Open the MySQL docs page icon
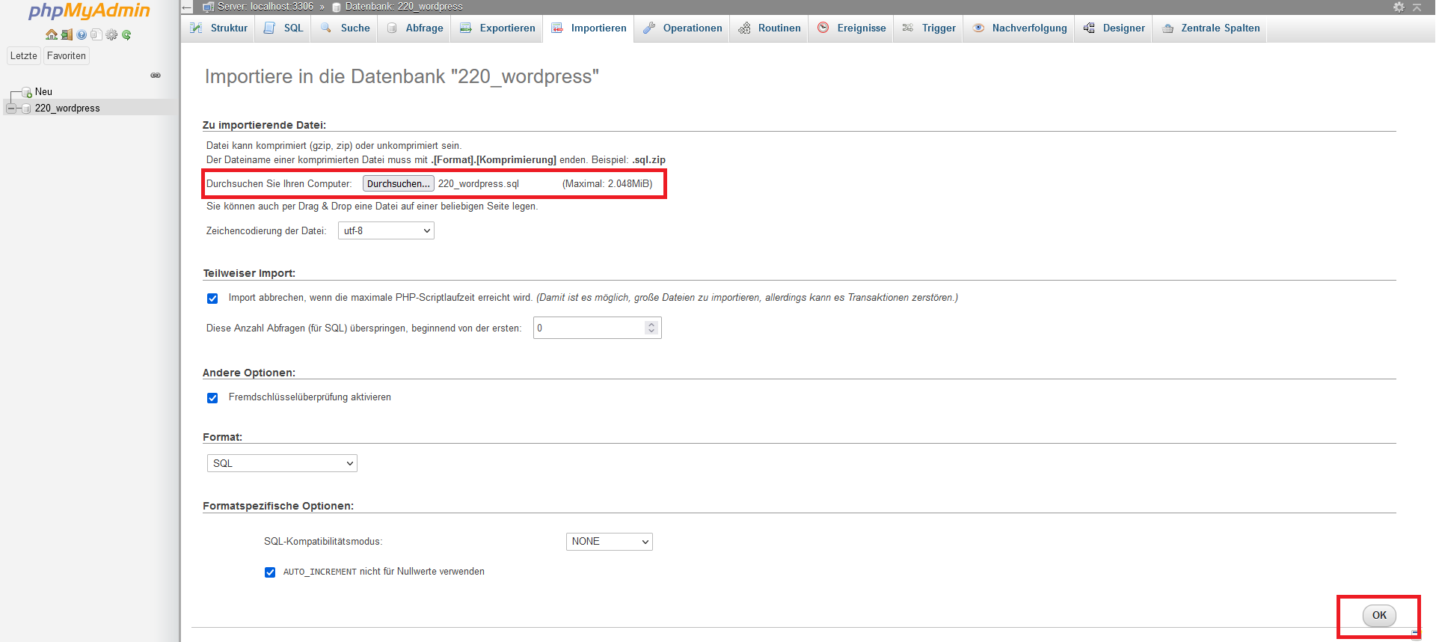Viewport: 1436px width, 642px height. point(96,34)
